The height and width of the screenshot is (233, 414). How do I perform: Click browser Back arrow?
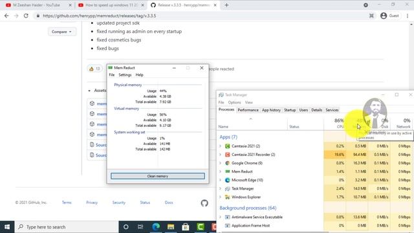click(x=6, y=16)
